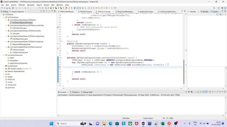Screen dimensions: 227x127
Task: Toggle Scroll Lock in Console toolbar
Action: [198, 92]
